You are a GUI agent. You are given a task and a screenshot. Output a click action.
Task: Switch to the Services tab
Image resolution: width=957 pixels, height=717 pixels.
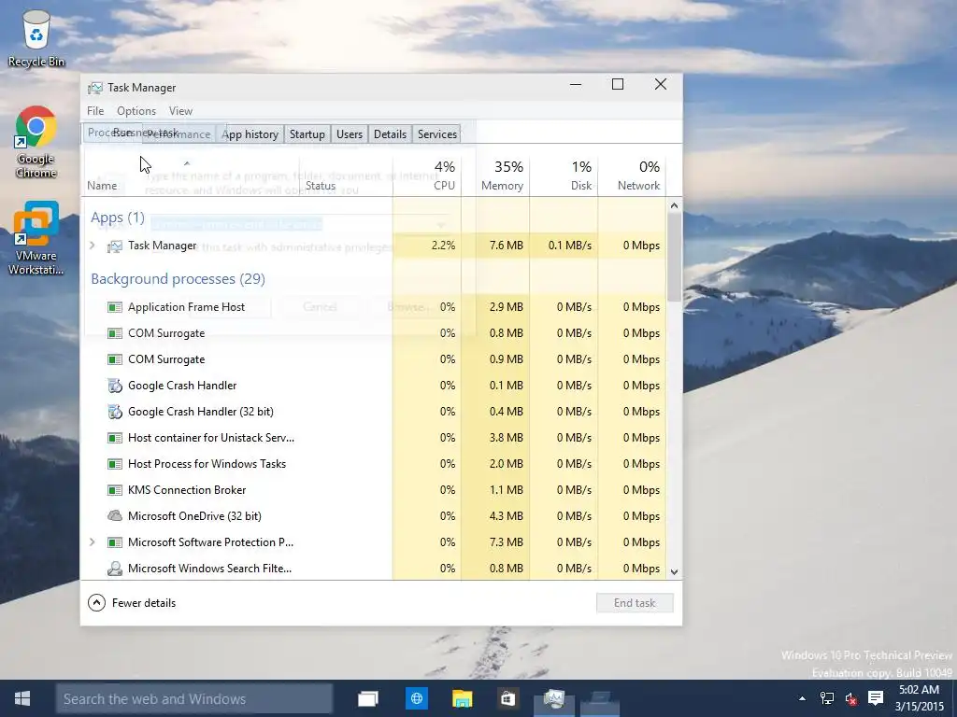point(437,134)
